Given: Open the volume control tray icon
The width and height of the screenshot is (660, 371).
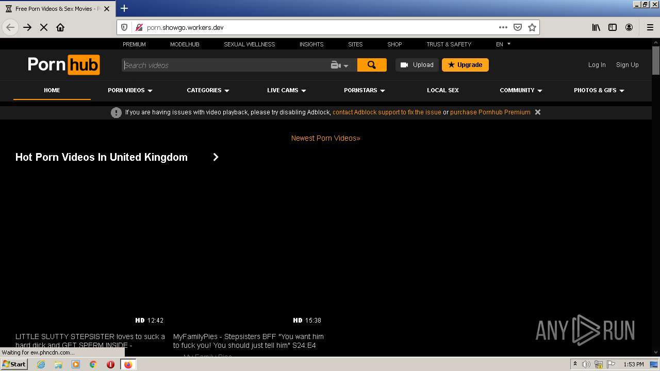Looking at the screenshot, I should [x=586, y=364].
